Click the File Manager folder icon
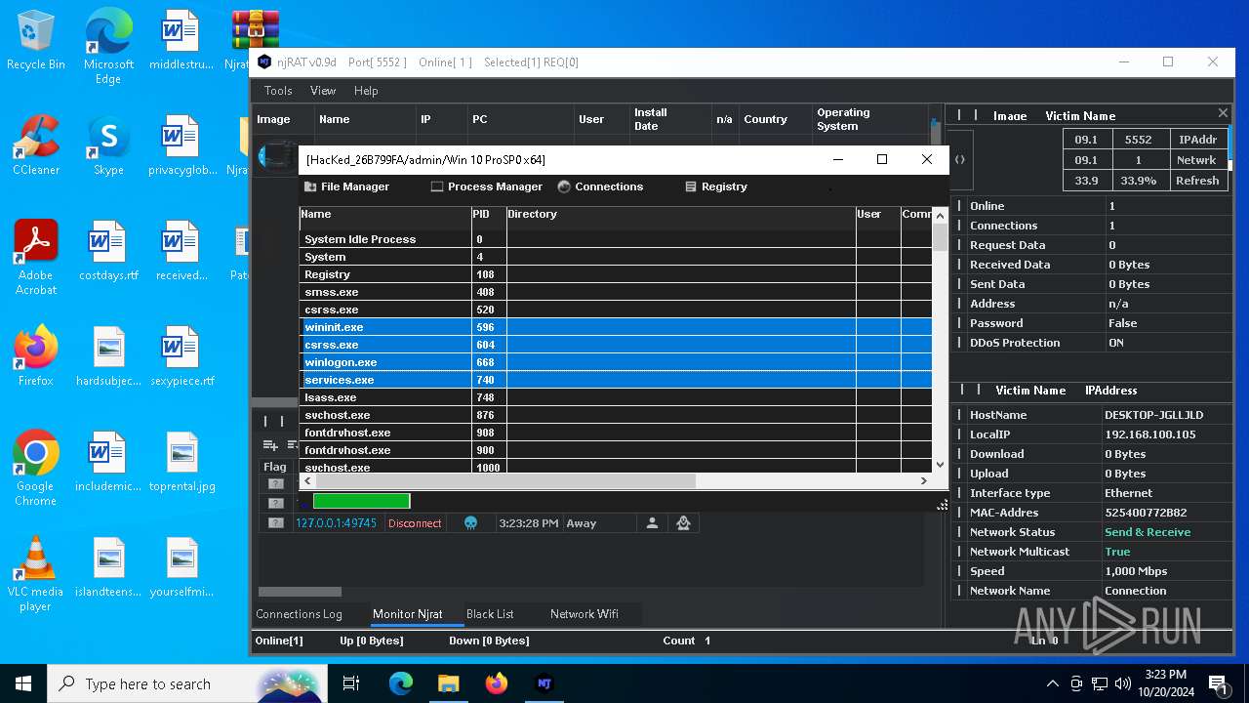 [310, 186]
